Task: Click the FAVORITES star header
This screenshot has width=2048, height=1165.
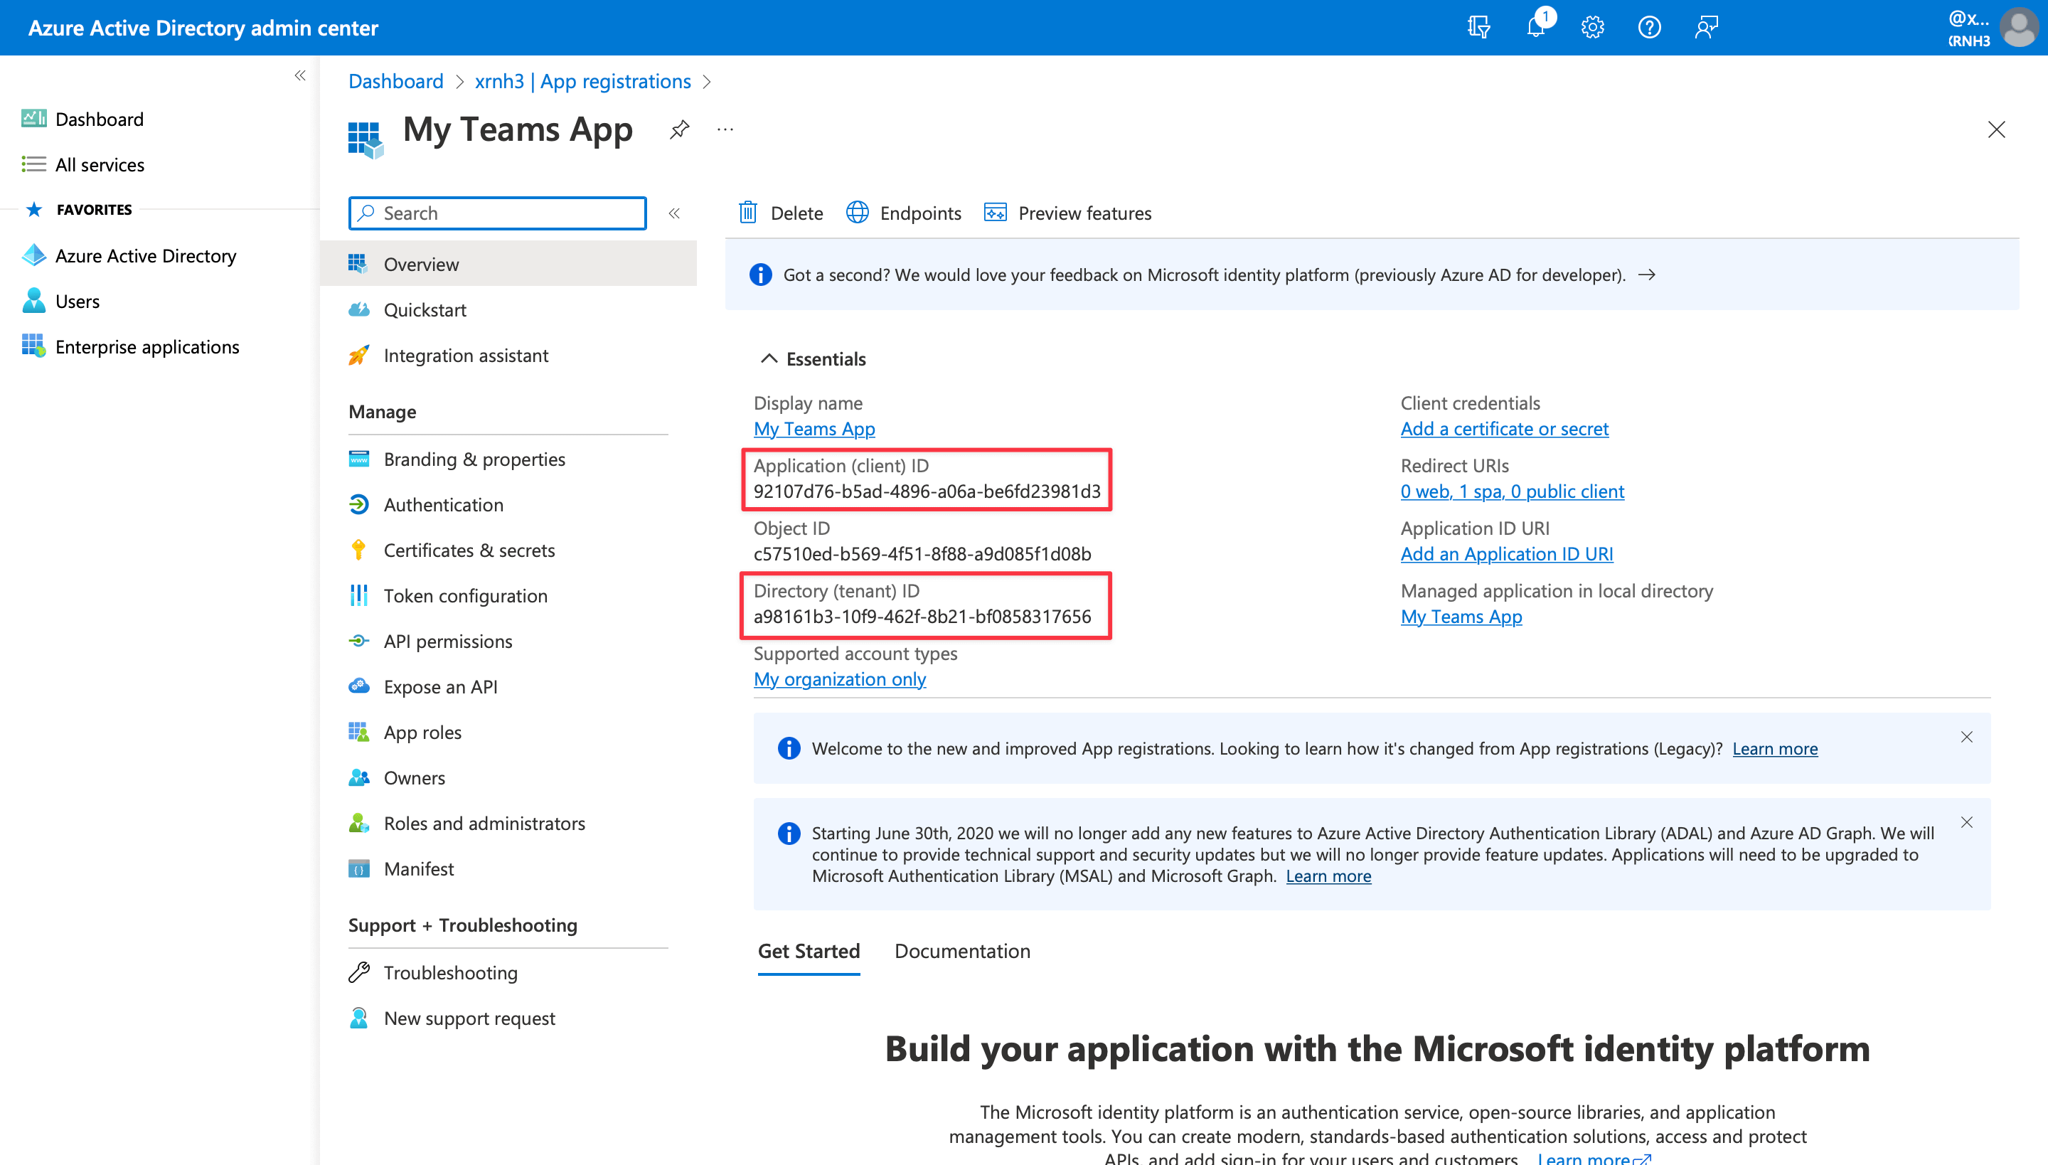Action: 78,210
